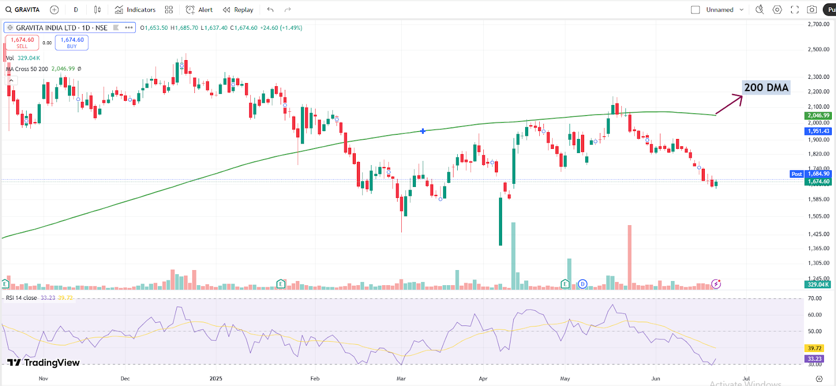Click the purple 33.23 RSI axis label

point(815,359)
